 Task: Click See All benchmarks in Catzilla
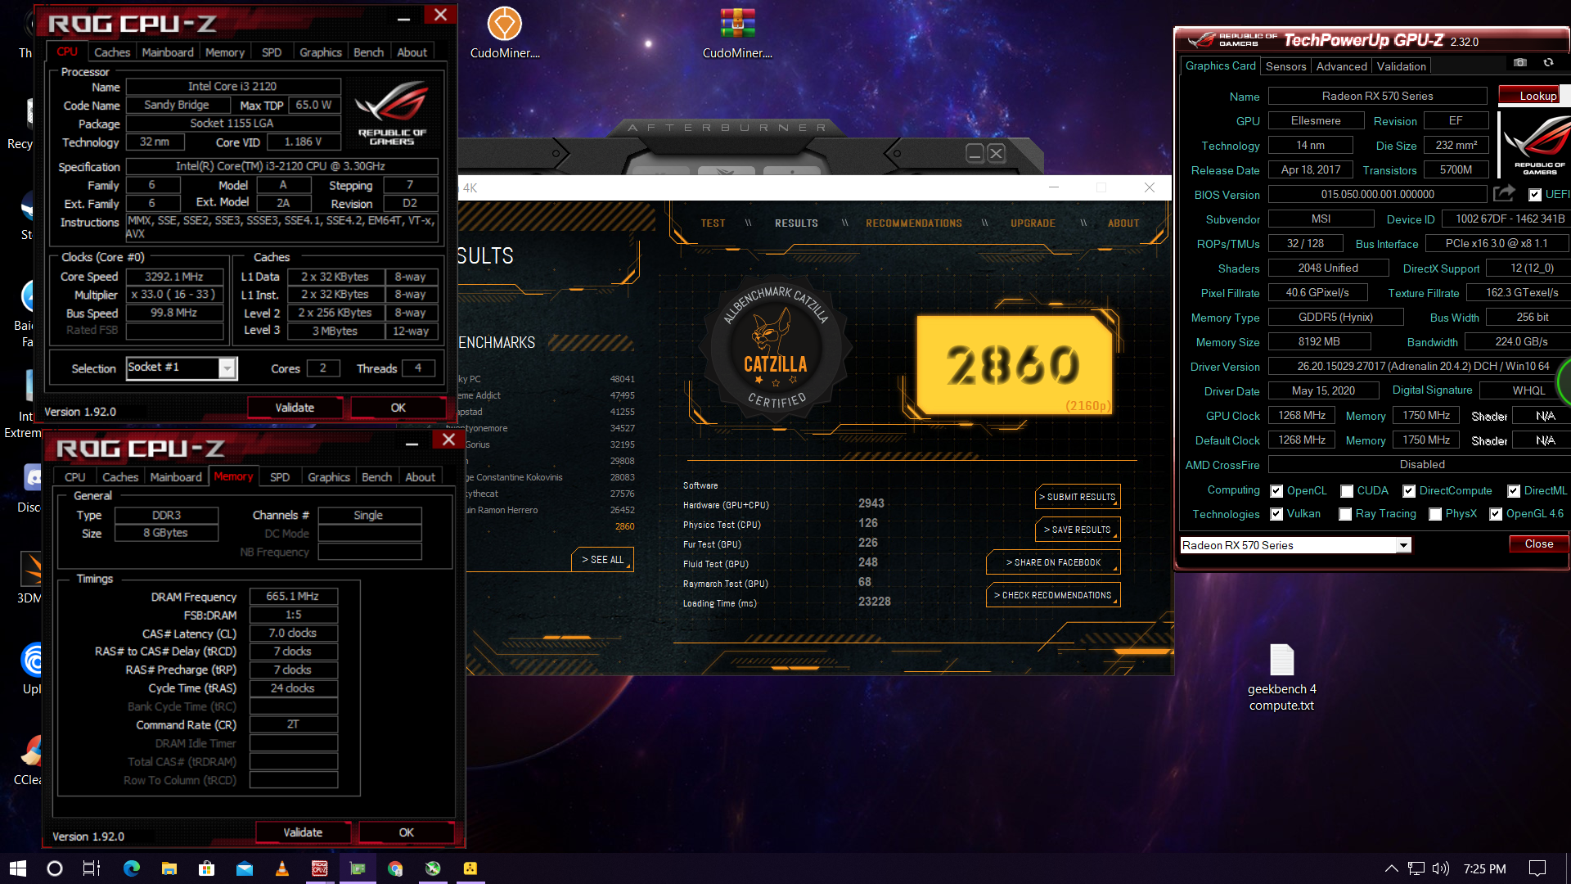pos(602,560)
